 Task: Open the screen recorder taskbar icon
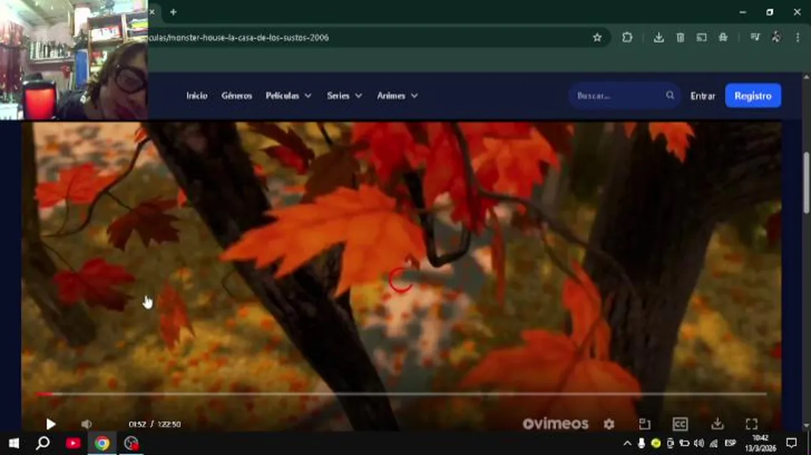[131, 443]
